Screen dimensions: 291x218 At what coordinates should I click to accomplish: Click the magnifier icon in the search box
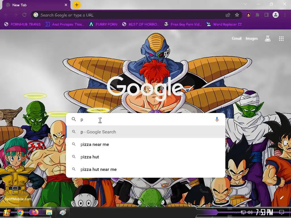74,119
